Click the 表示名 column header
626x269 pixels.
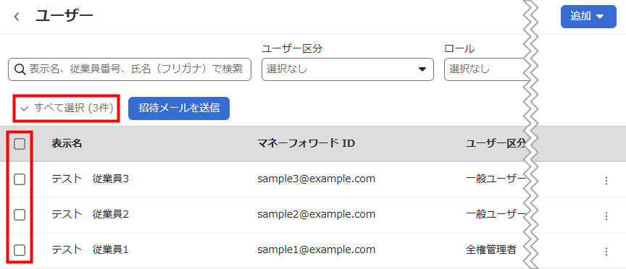click(67, 144)
